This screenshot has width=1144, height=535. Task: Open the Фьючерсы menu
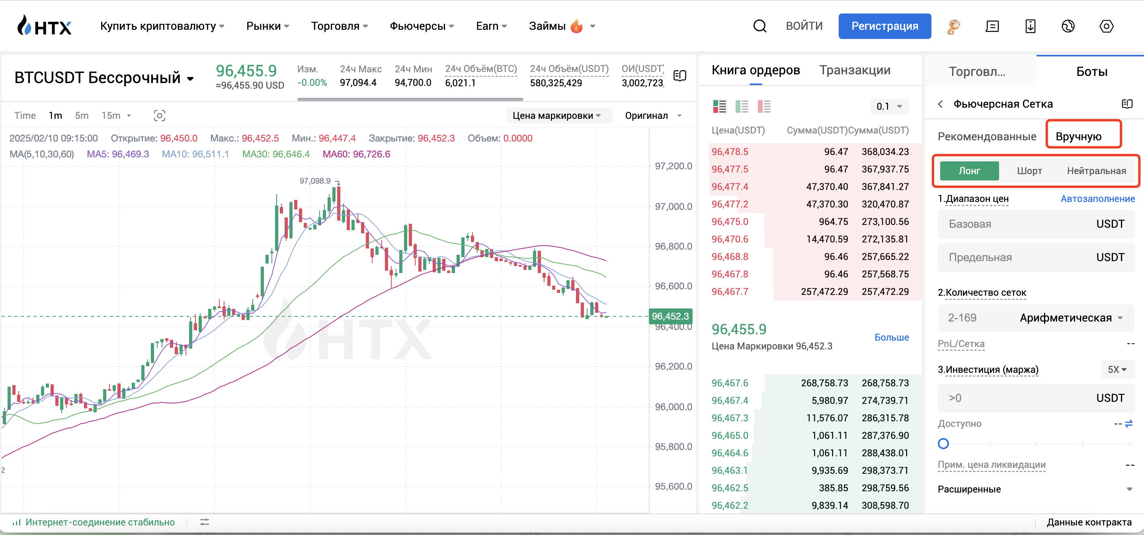tap(421, 26)
